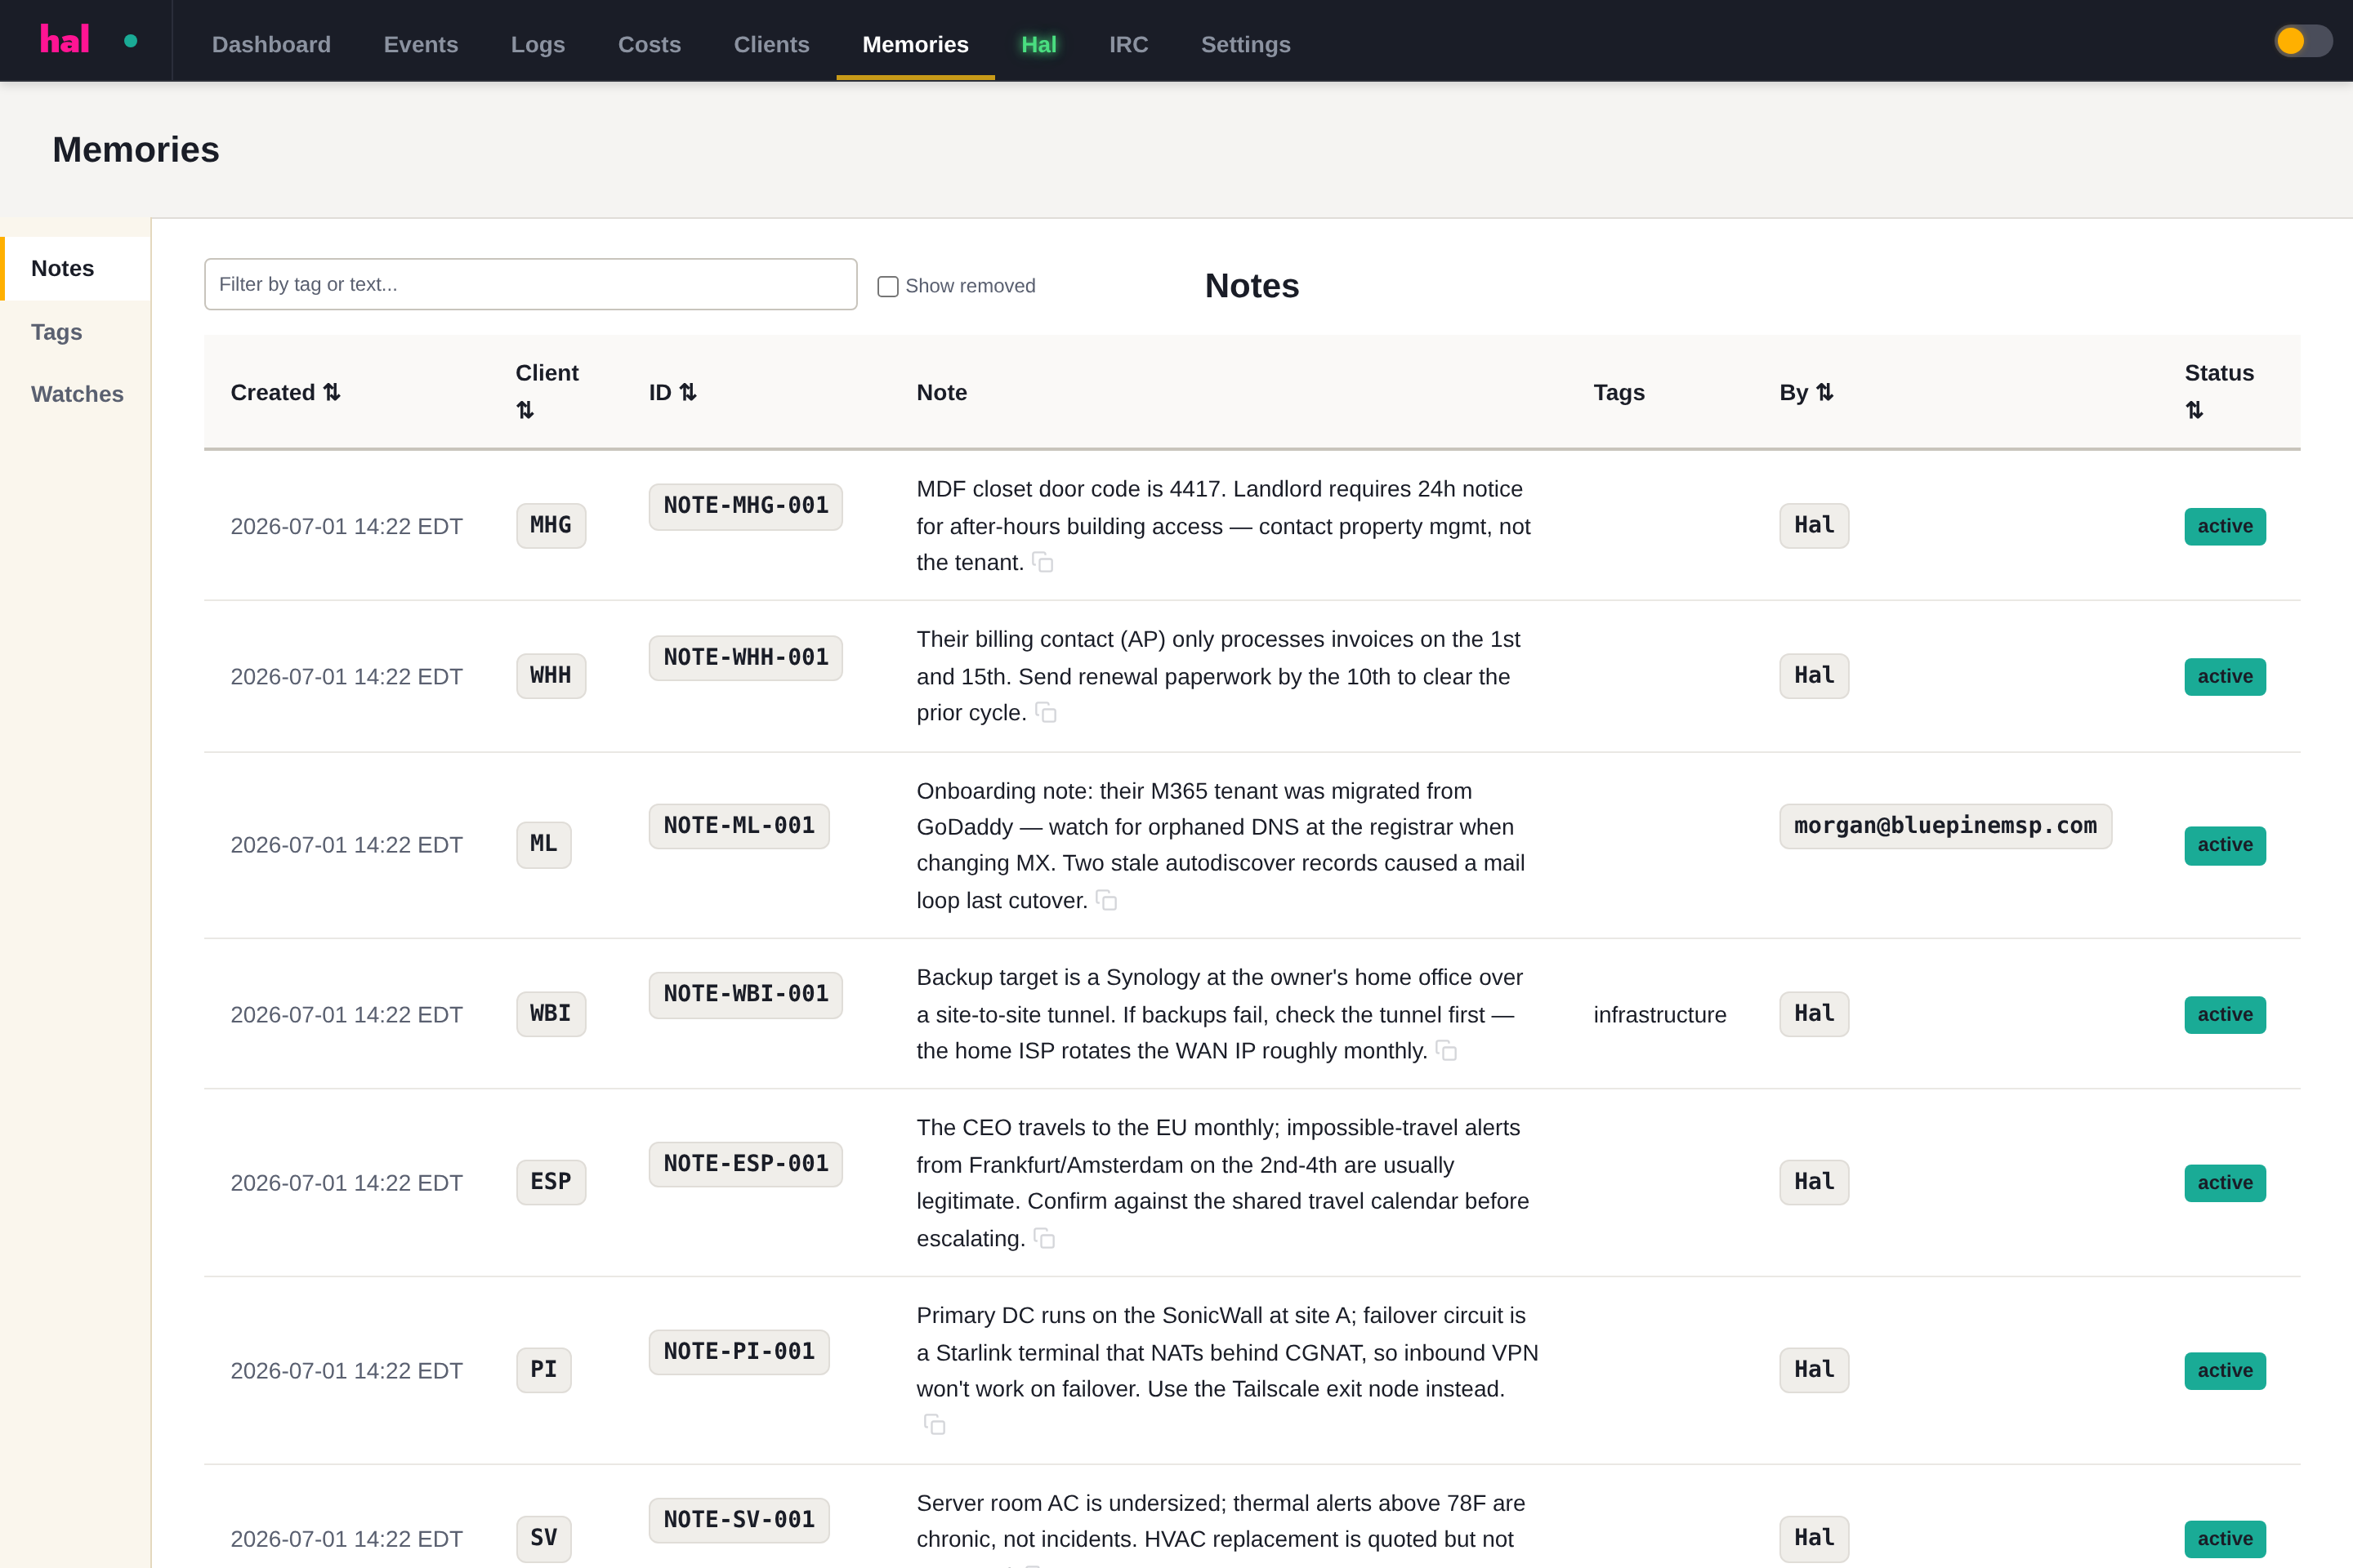Screen dimensions: 2353x1568
Task: Click the NOTE-WBI-001 ID
Action: click(745, 994)
